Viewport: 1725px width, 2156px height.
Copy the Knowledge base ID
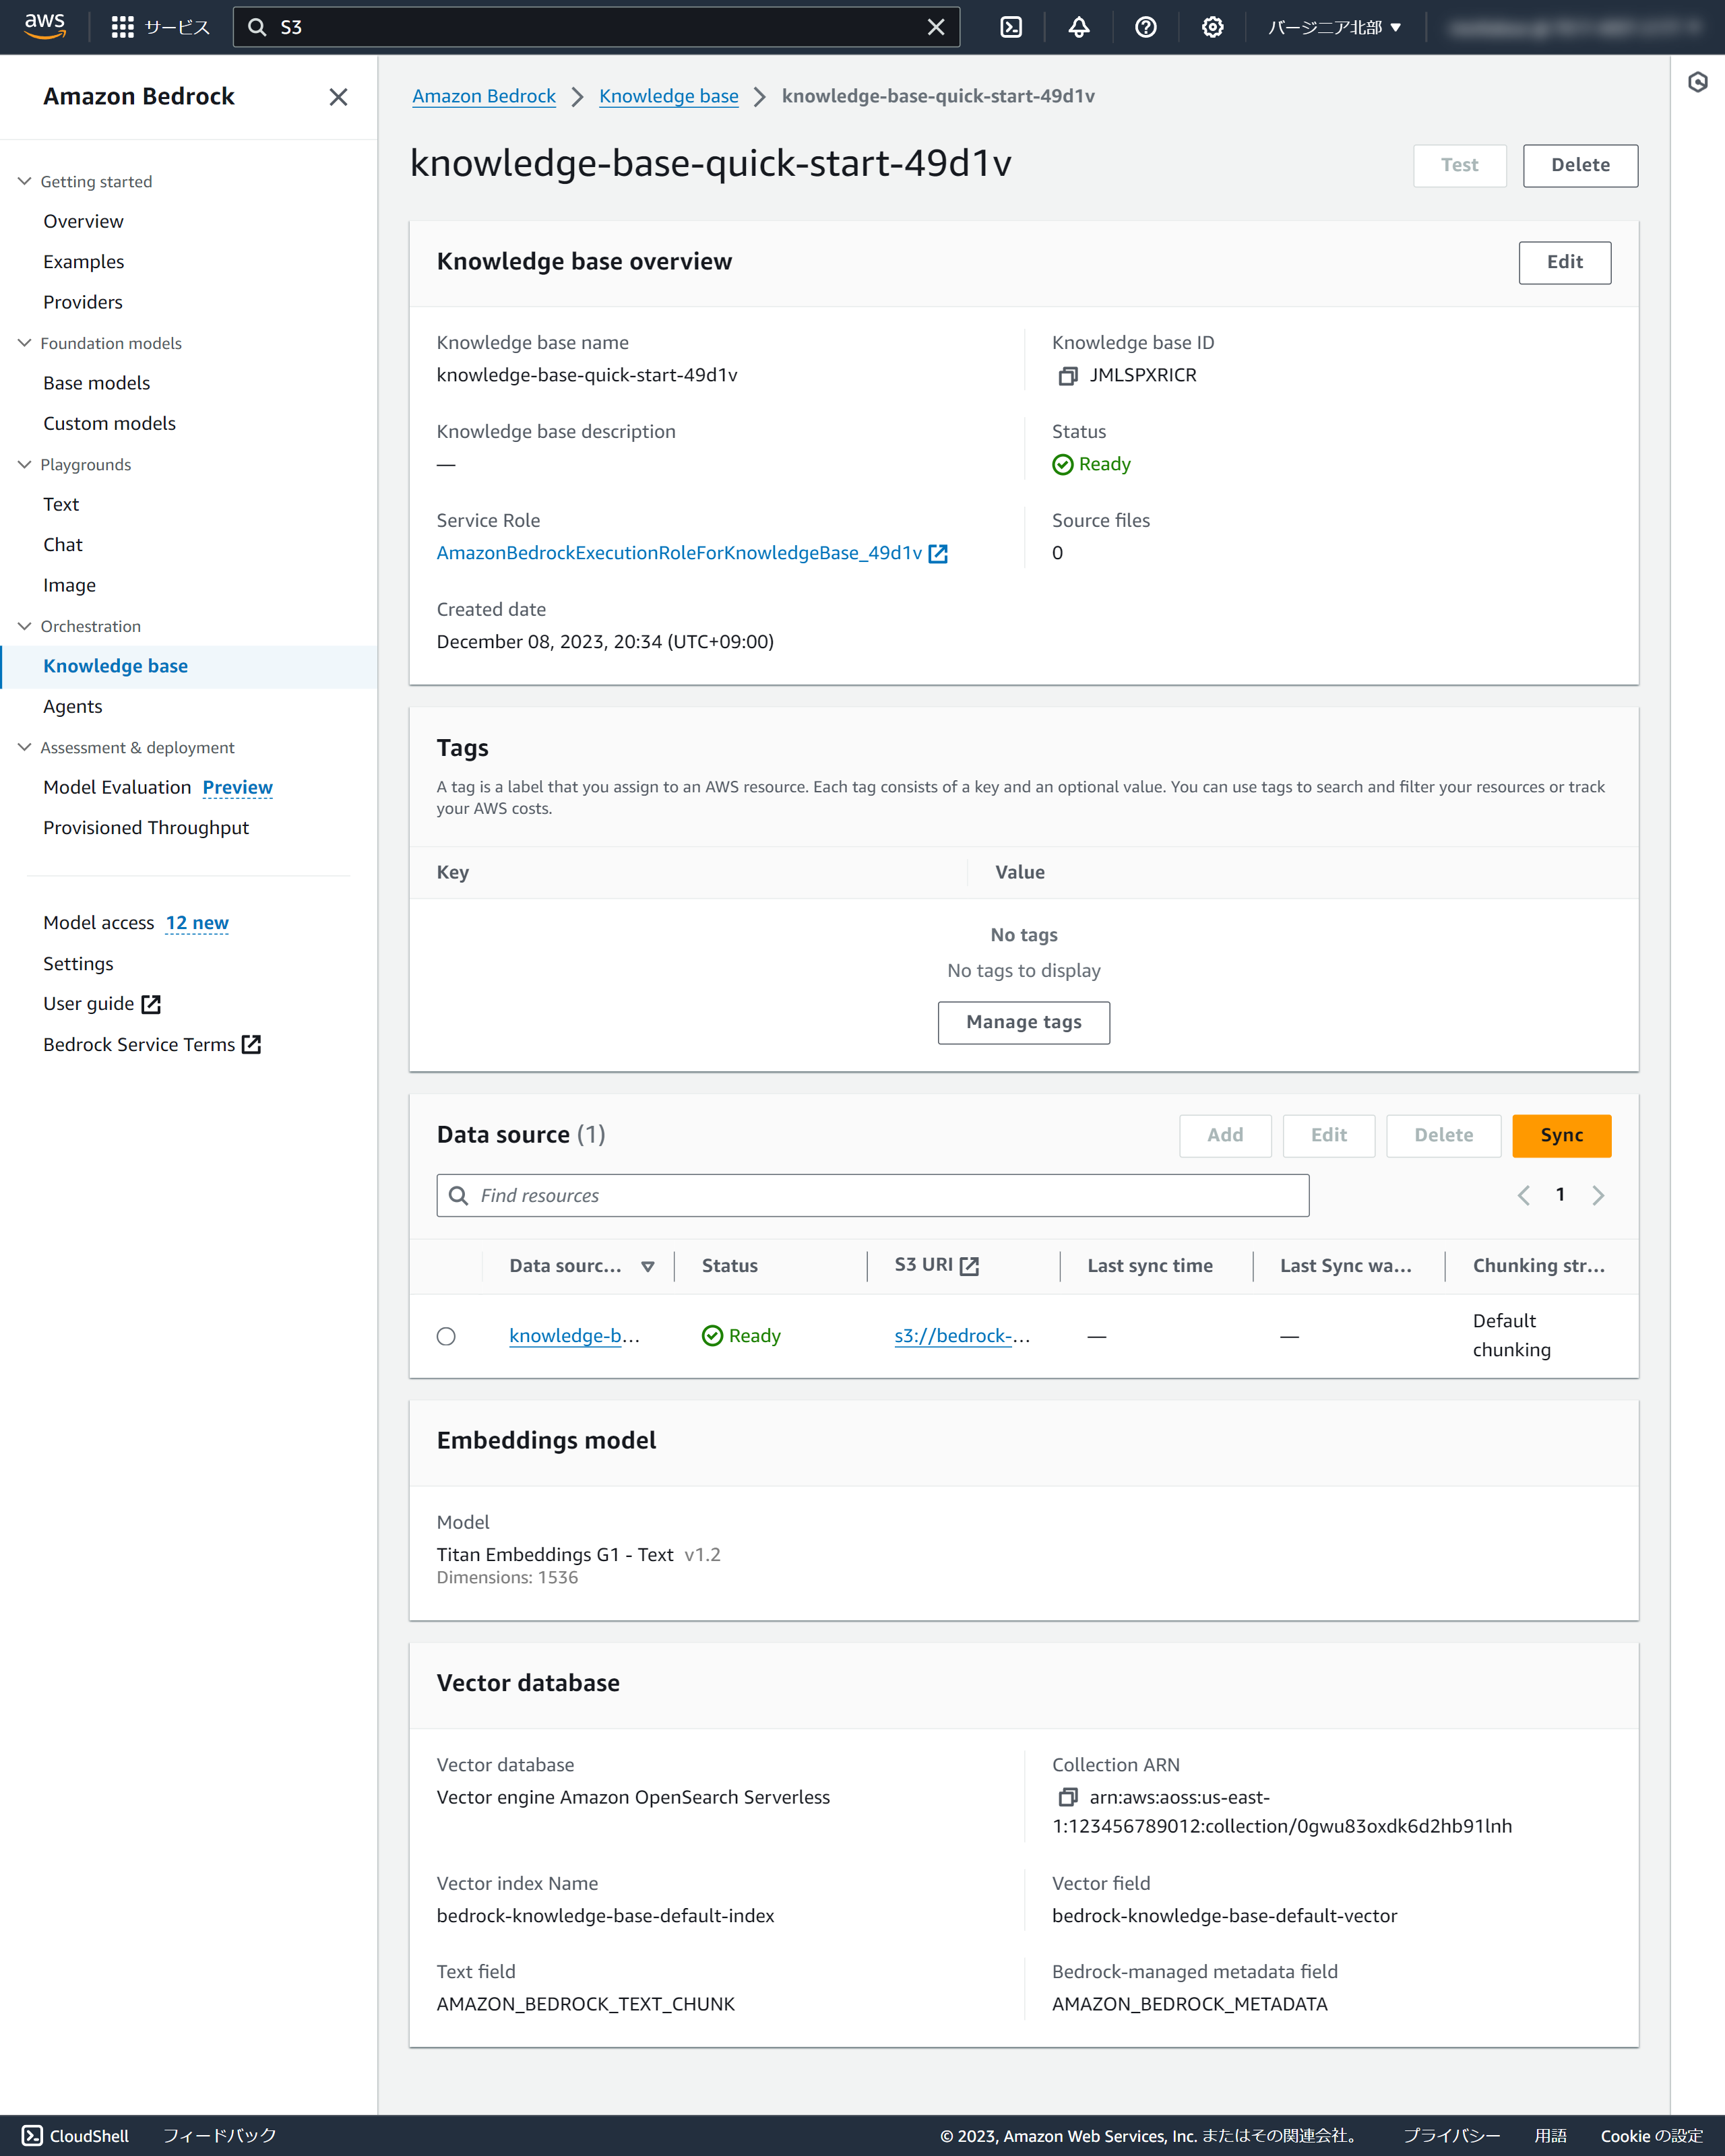[x=1067, y=376]
